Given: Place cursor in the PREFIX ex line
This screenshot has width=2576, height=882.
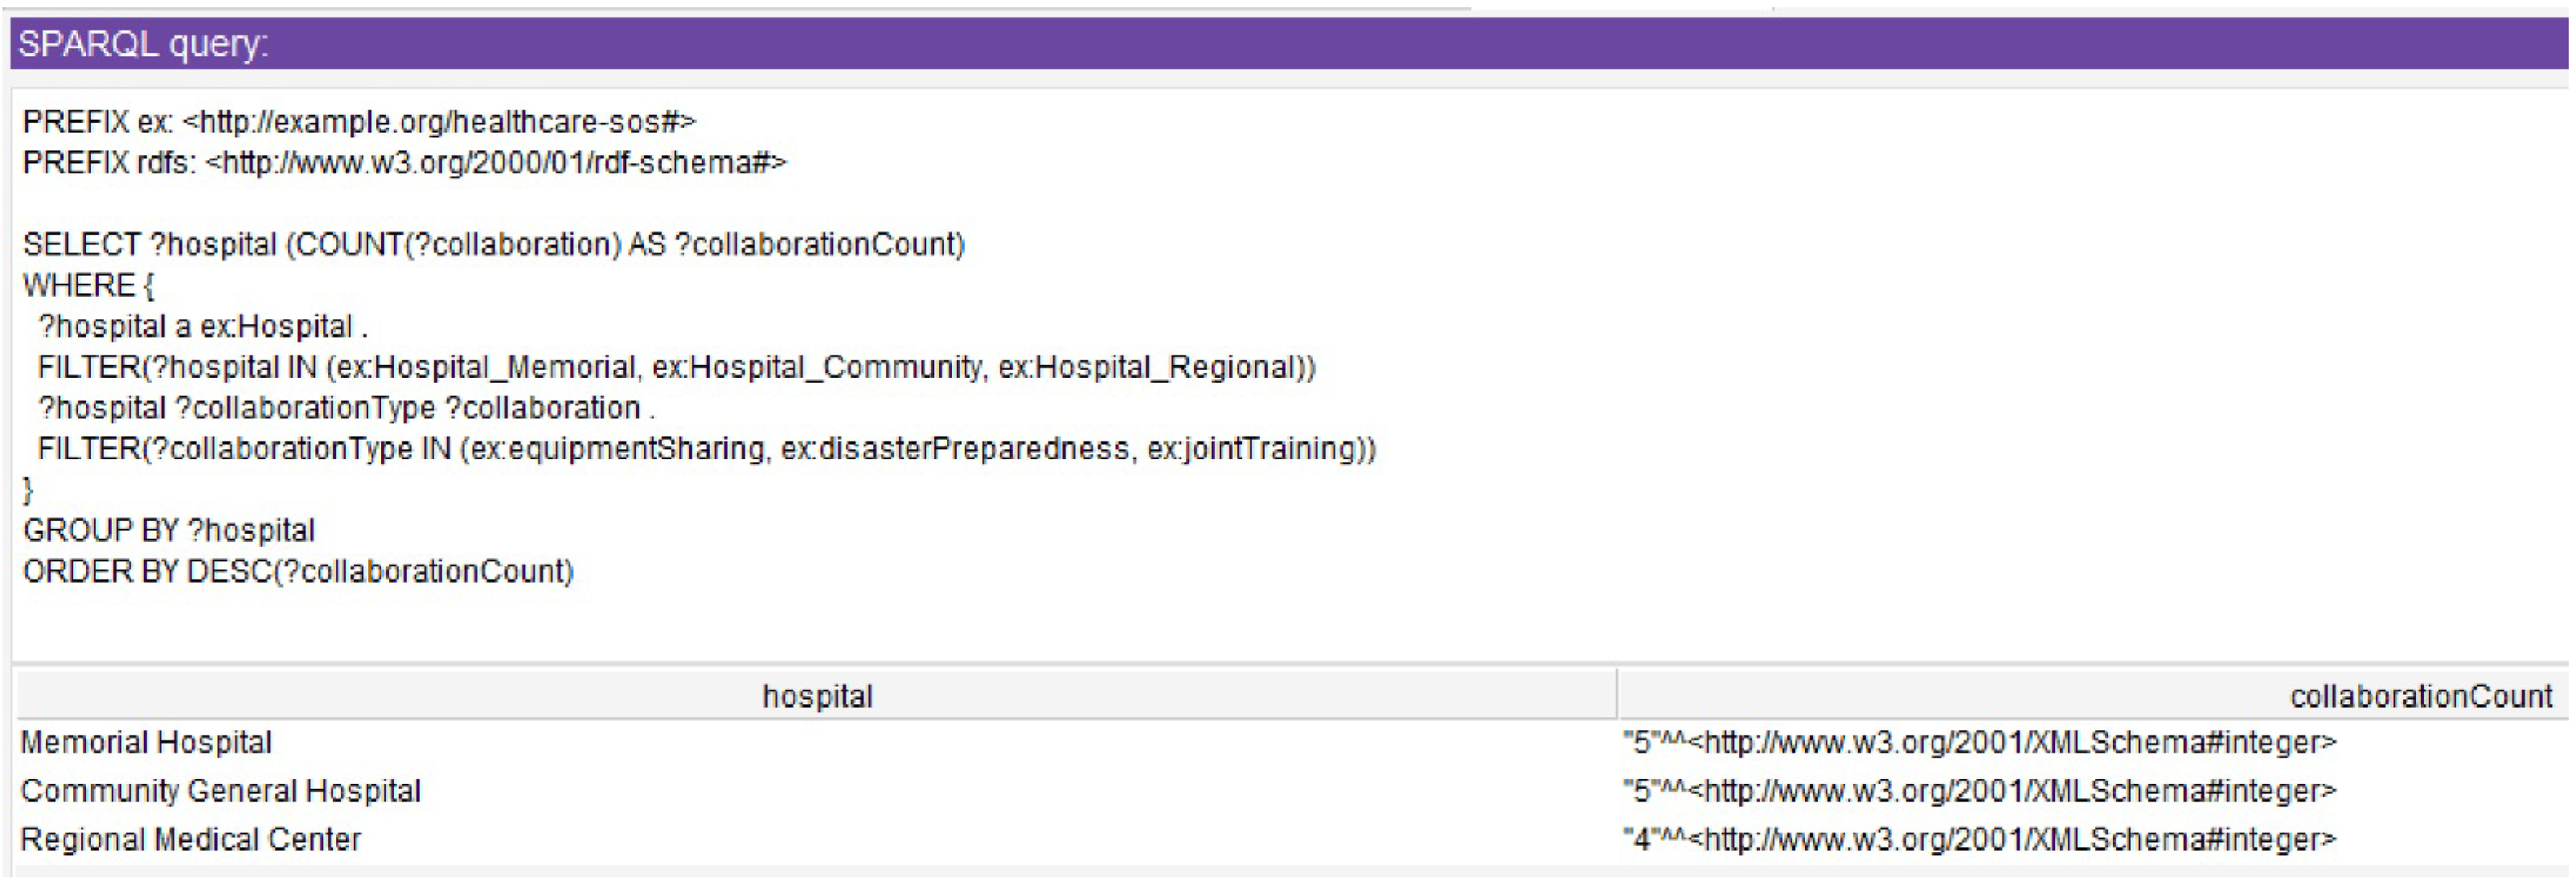Looking at the screenshot, I should pos(358,122).
